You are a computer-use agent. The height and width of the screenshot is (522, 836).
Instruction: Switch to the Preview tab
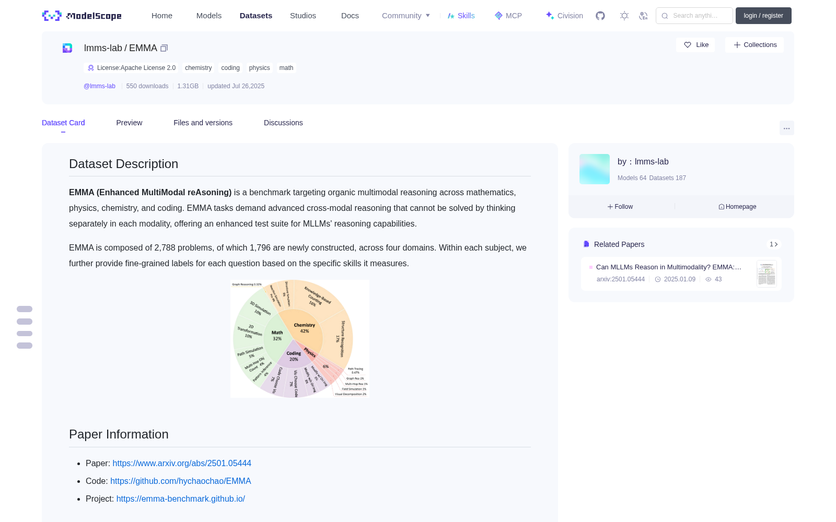pyautogui.click(x=129, y=123)
